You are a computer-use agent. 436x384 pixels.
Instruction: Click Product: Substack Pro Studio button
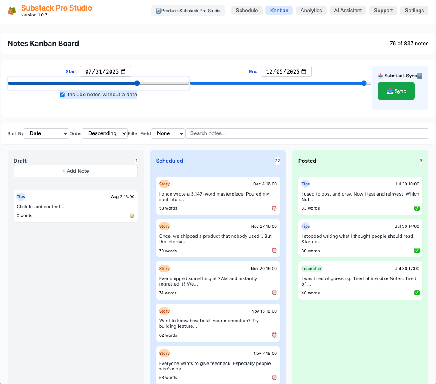pos(188,11)
